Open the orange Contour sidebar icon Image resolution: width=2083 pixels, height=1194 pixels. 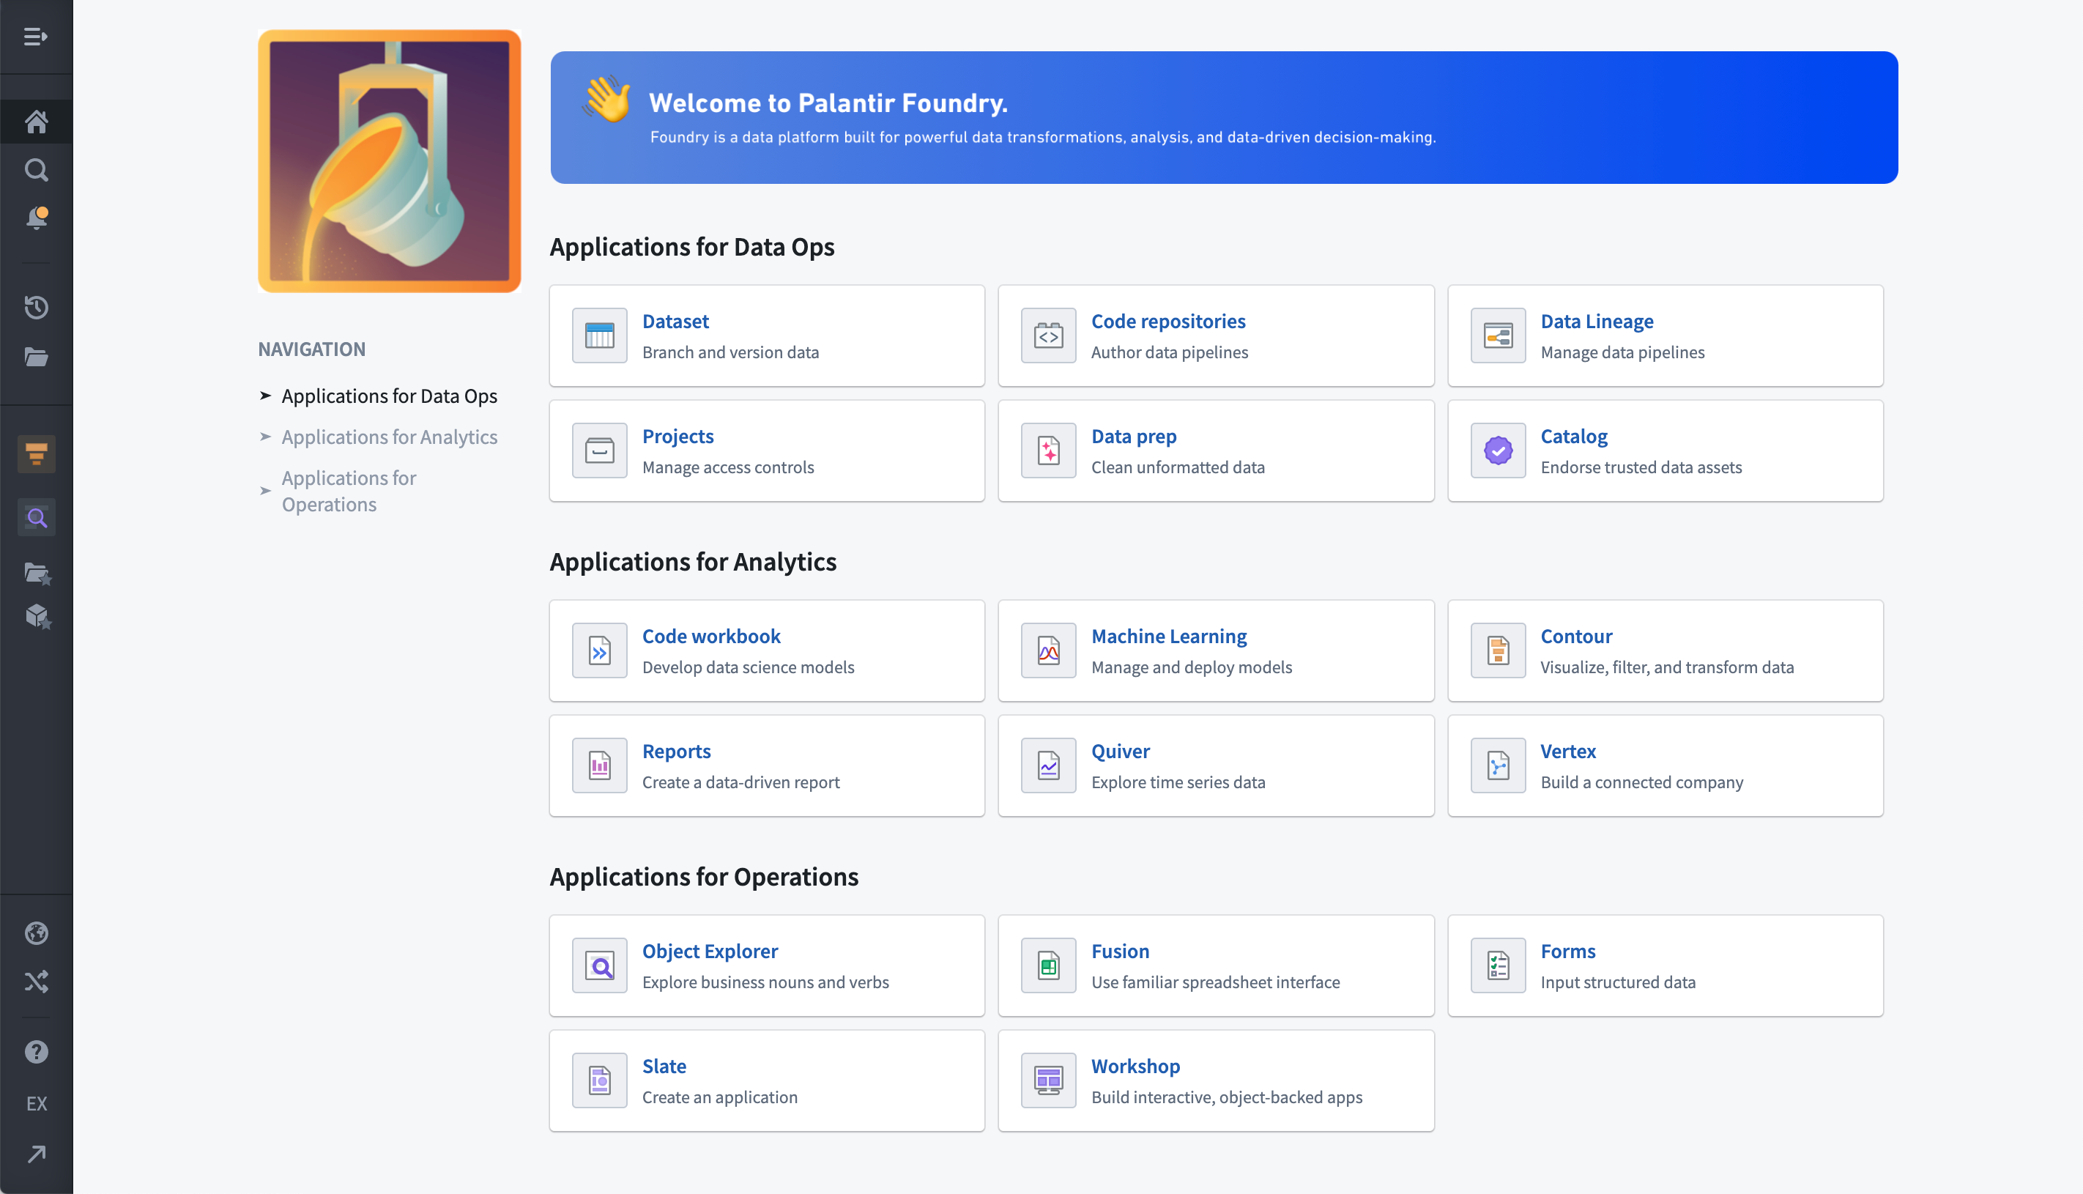[36, 453]
